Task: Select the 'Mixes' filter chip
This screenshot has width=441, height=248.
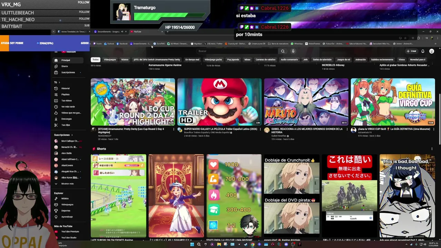Action: coord(247,60)
